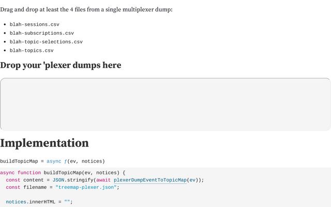Click the blah-subscriptions.csv list item

tap(42, 33)
